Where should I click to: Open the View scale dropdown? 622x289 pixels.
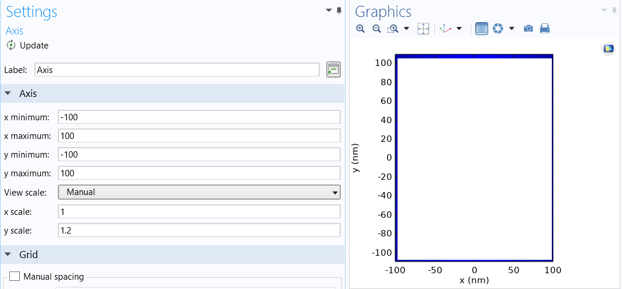(x=199, y=192)
